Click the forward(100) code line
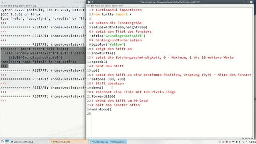Viewport: 256px width, 144px height. tap(104, 96)
